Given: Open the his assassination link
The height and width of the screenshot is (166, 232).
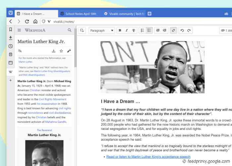Looking at the screenshot, I should tap(47, 104).
